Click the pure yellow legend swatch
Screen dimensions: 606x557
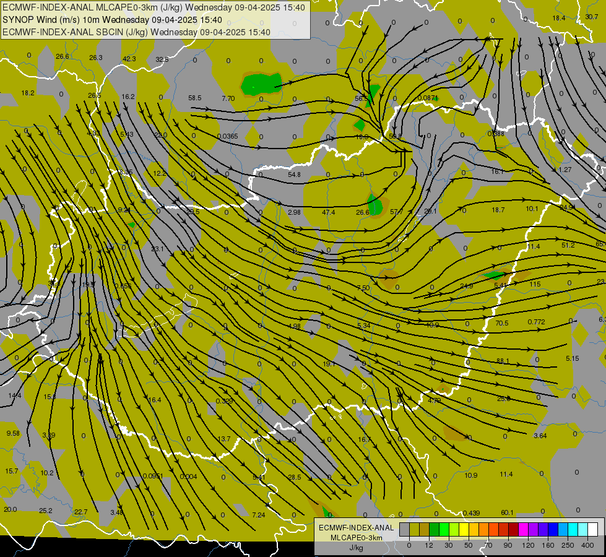point(464,529)
